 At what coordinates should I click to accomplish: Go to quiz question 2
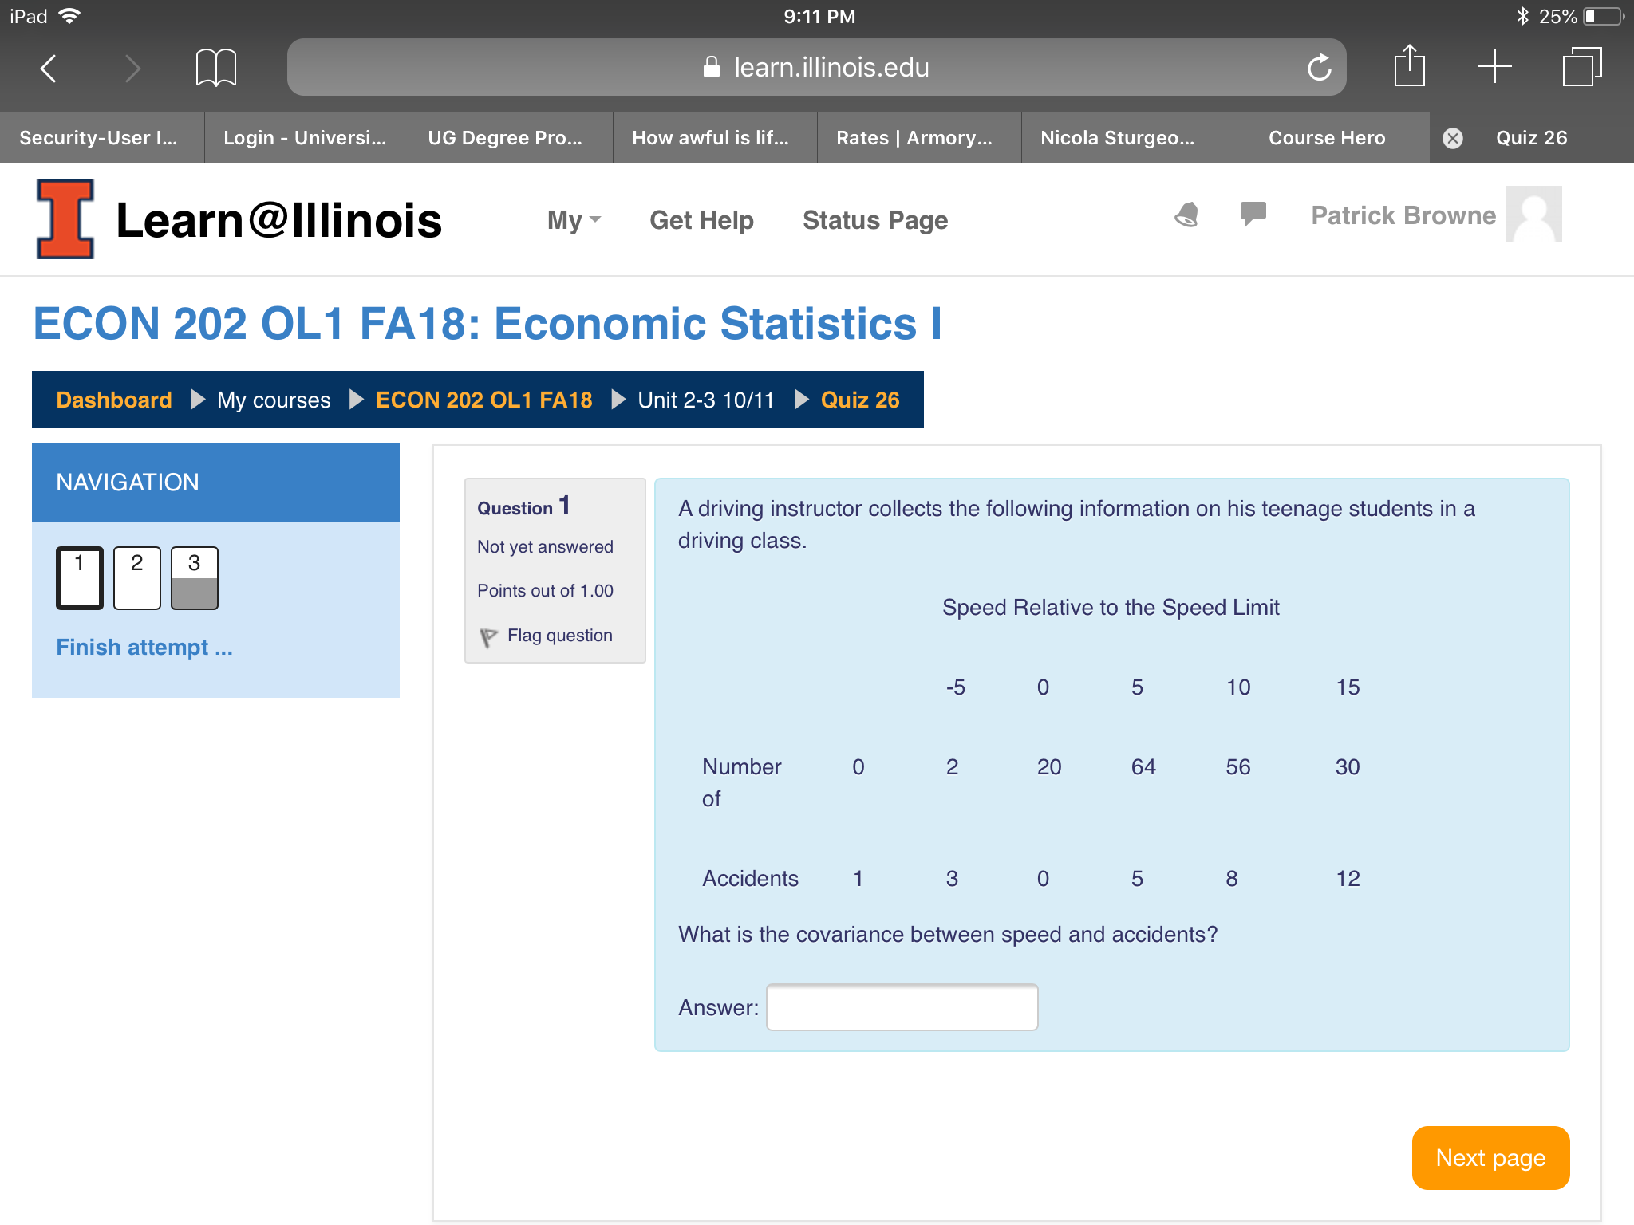137,577
